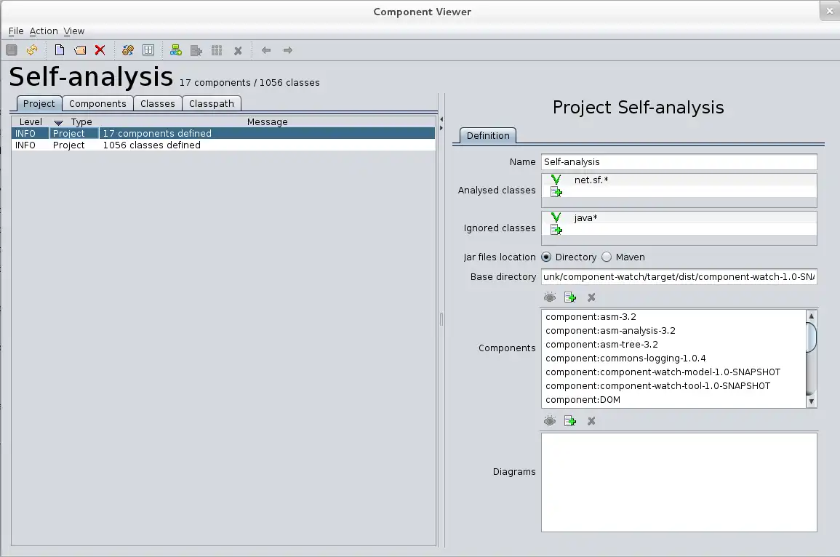
Task: Sort by the Level column header
Action: pyautogui.click(x=31, y=121)
